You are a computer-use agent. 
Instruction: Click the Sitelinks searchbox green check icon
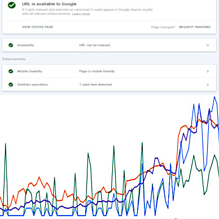[x=11, y=85]
